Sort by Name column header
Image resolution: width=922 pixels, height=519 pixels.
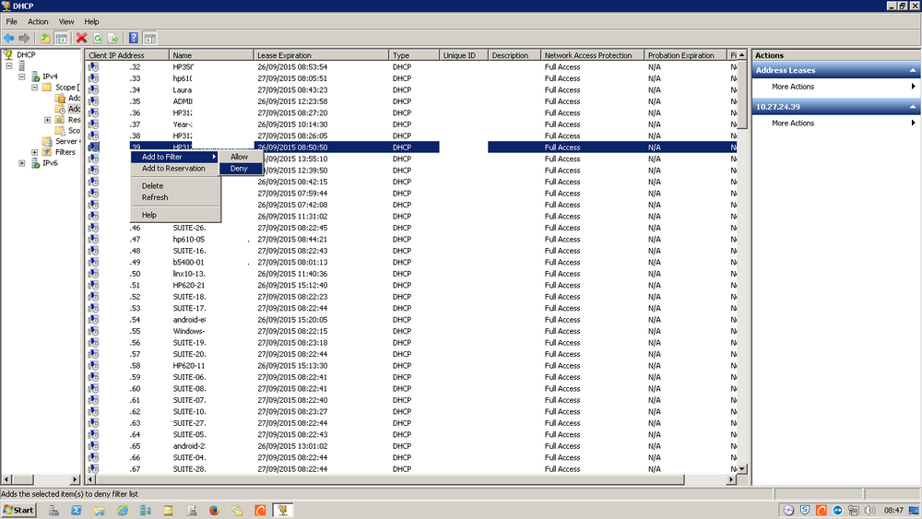click(x=211, y=55)
